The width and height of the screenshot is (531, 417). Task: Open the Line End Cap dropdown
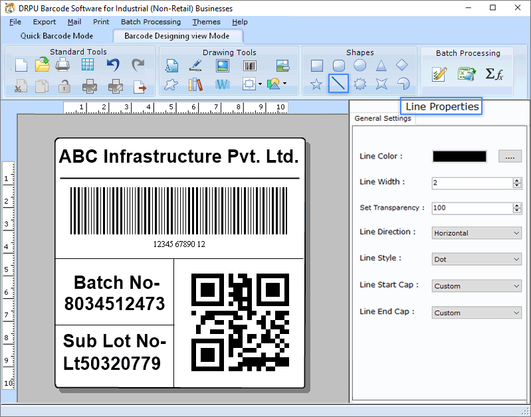477,313
